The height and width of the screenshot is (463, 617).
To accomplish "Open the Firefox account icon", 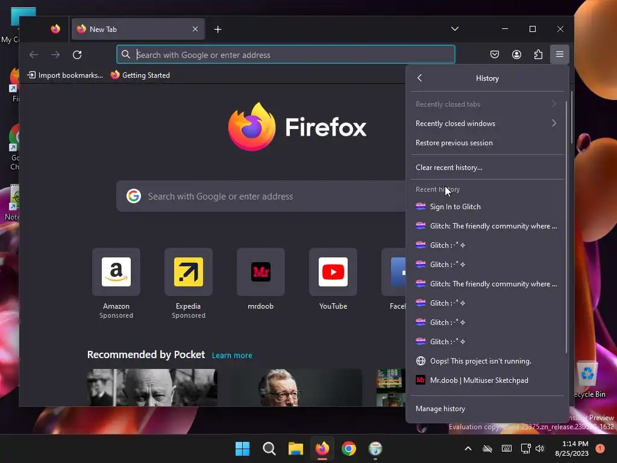I will click(516, 54).
